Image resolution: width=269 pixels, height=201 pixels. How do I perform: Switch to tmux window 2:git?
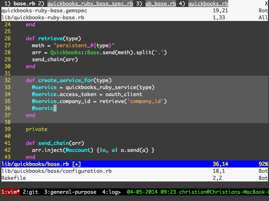[x=31, y=192]
